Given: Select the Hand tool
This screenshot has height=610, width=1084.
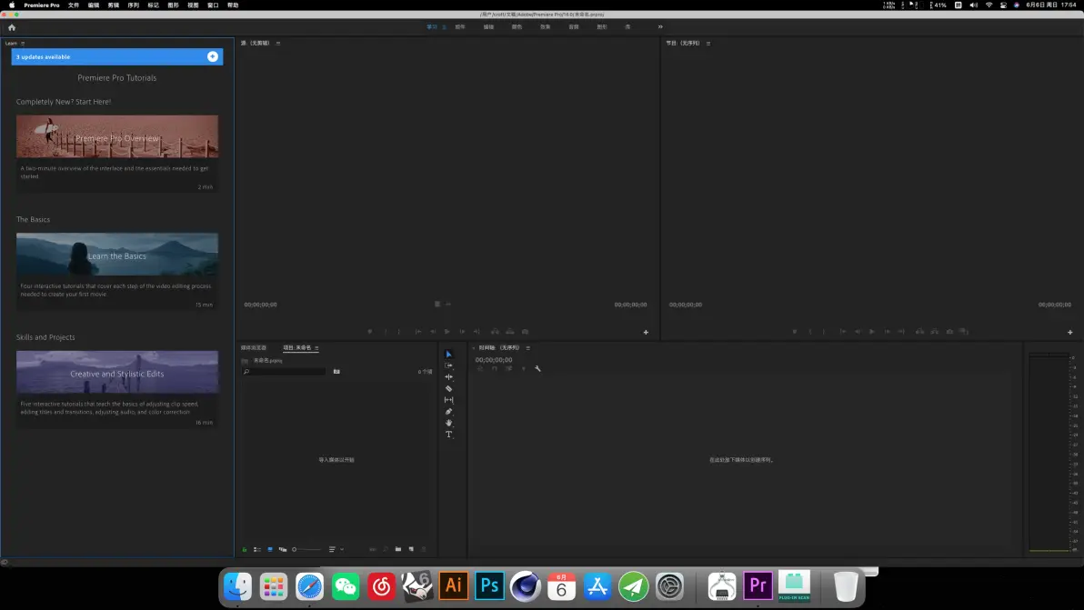Looking at the screenshot, I should [448, 423].
